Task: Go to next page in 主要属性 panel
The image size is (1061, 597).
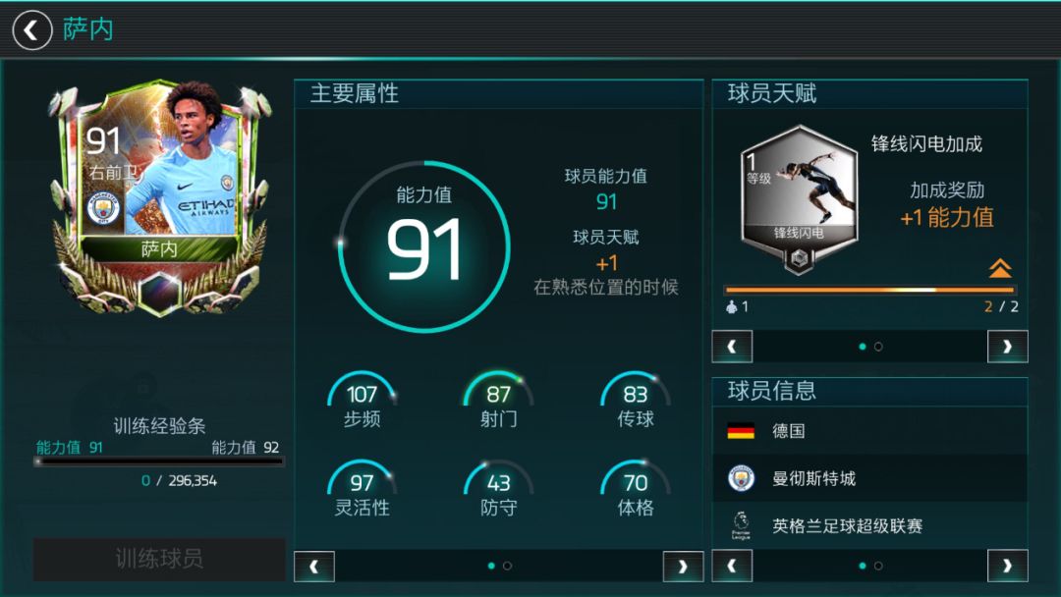Action: 683,567
